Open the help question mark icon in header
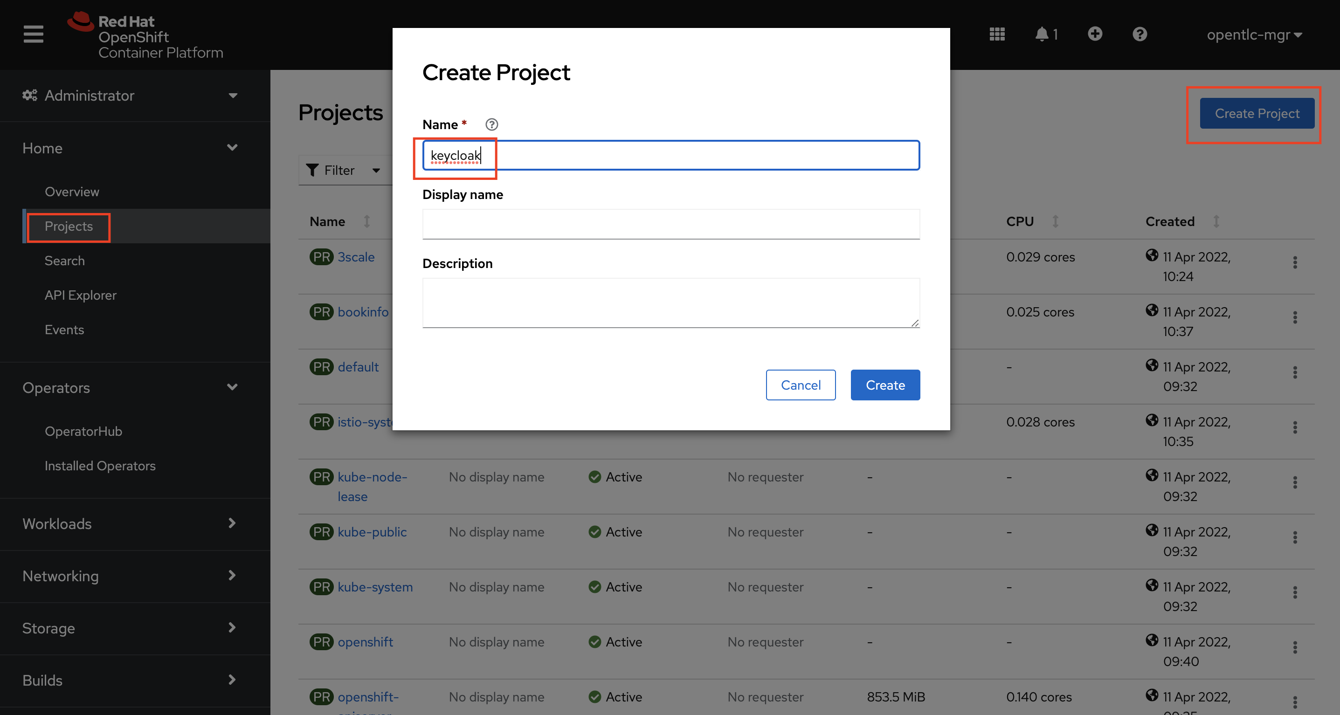 [x=1140, y=34]
